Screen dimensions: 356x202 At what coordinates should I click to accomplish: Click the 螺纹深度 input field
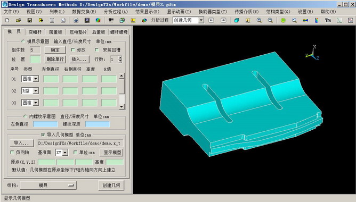point(98,124)
